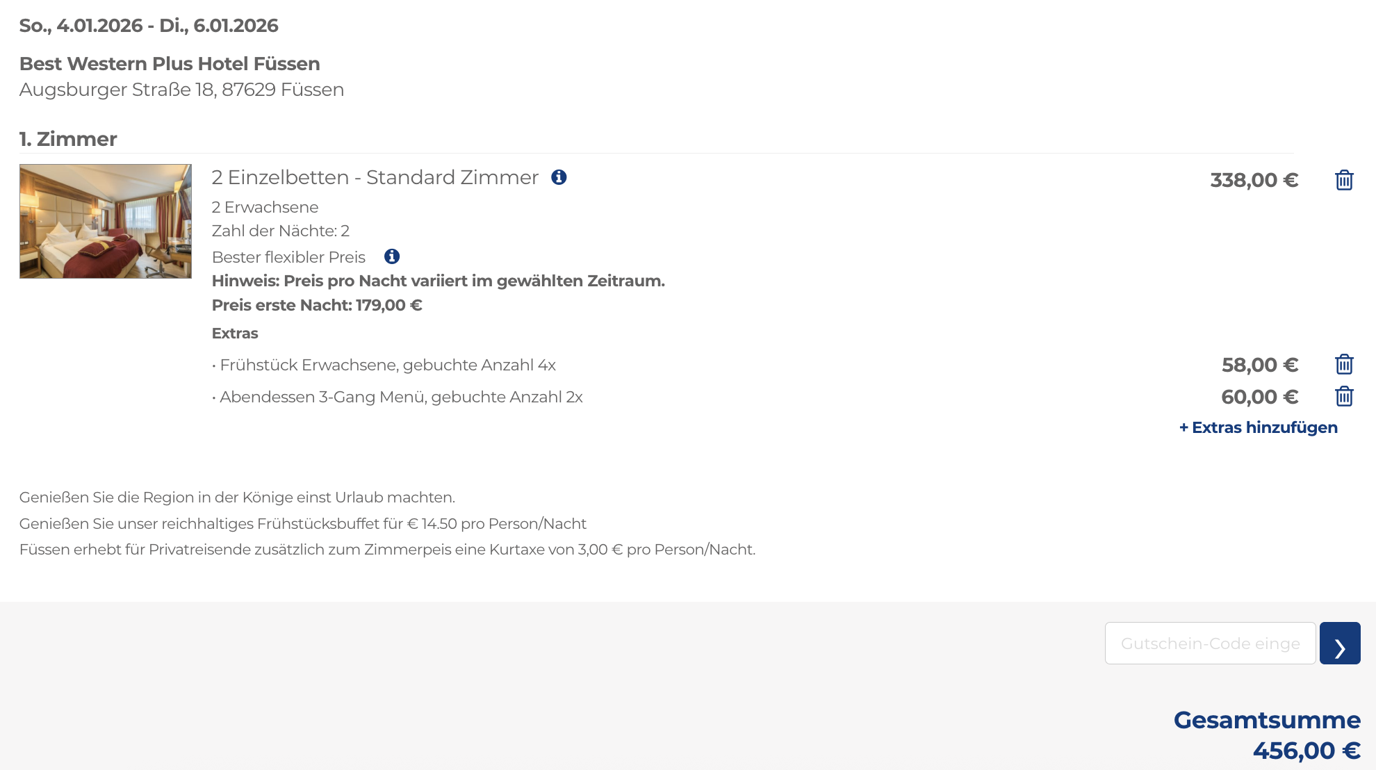Click the Bester flexibler Preis label

click(288, 257)
